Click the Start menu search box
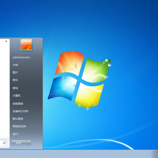This screenshot has height=158, width=158. [3, 143]
